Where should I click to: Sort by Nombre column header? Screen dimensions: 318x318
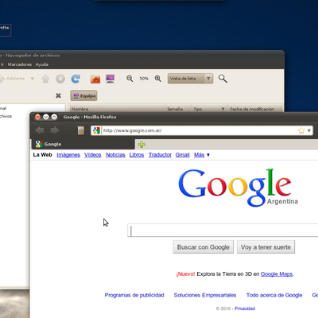pyautogui.click(x=117, y=109)
